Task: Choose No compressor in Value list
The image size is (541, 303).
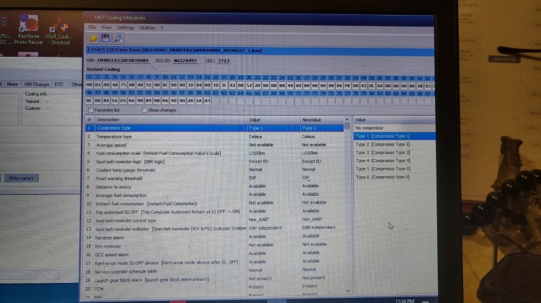Action: pyautogui.click(x=395, y=127)
